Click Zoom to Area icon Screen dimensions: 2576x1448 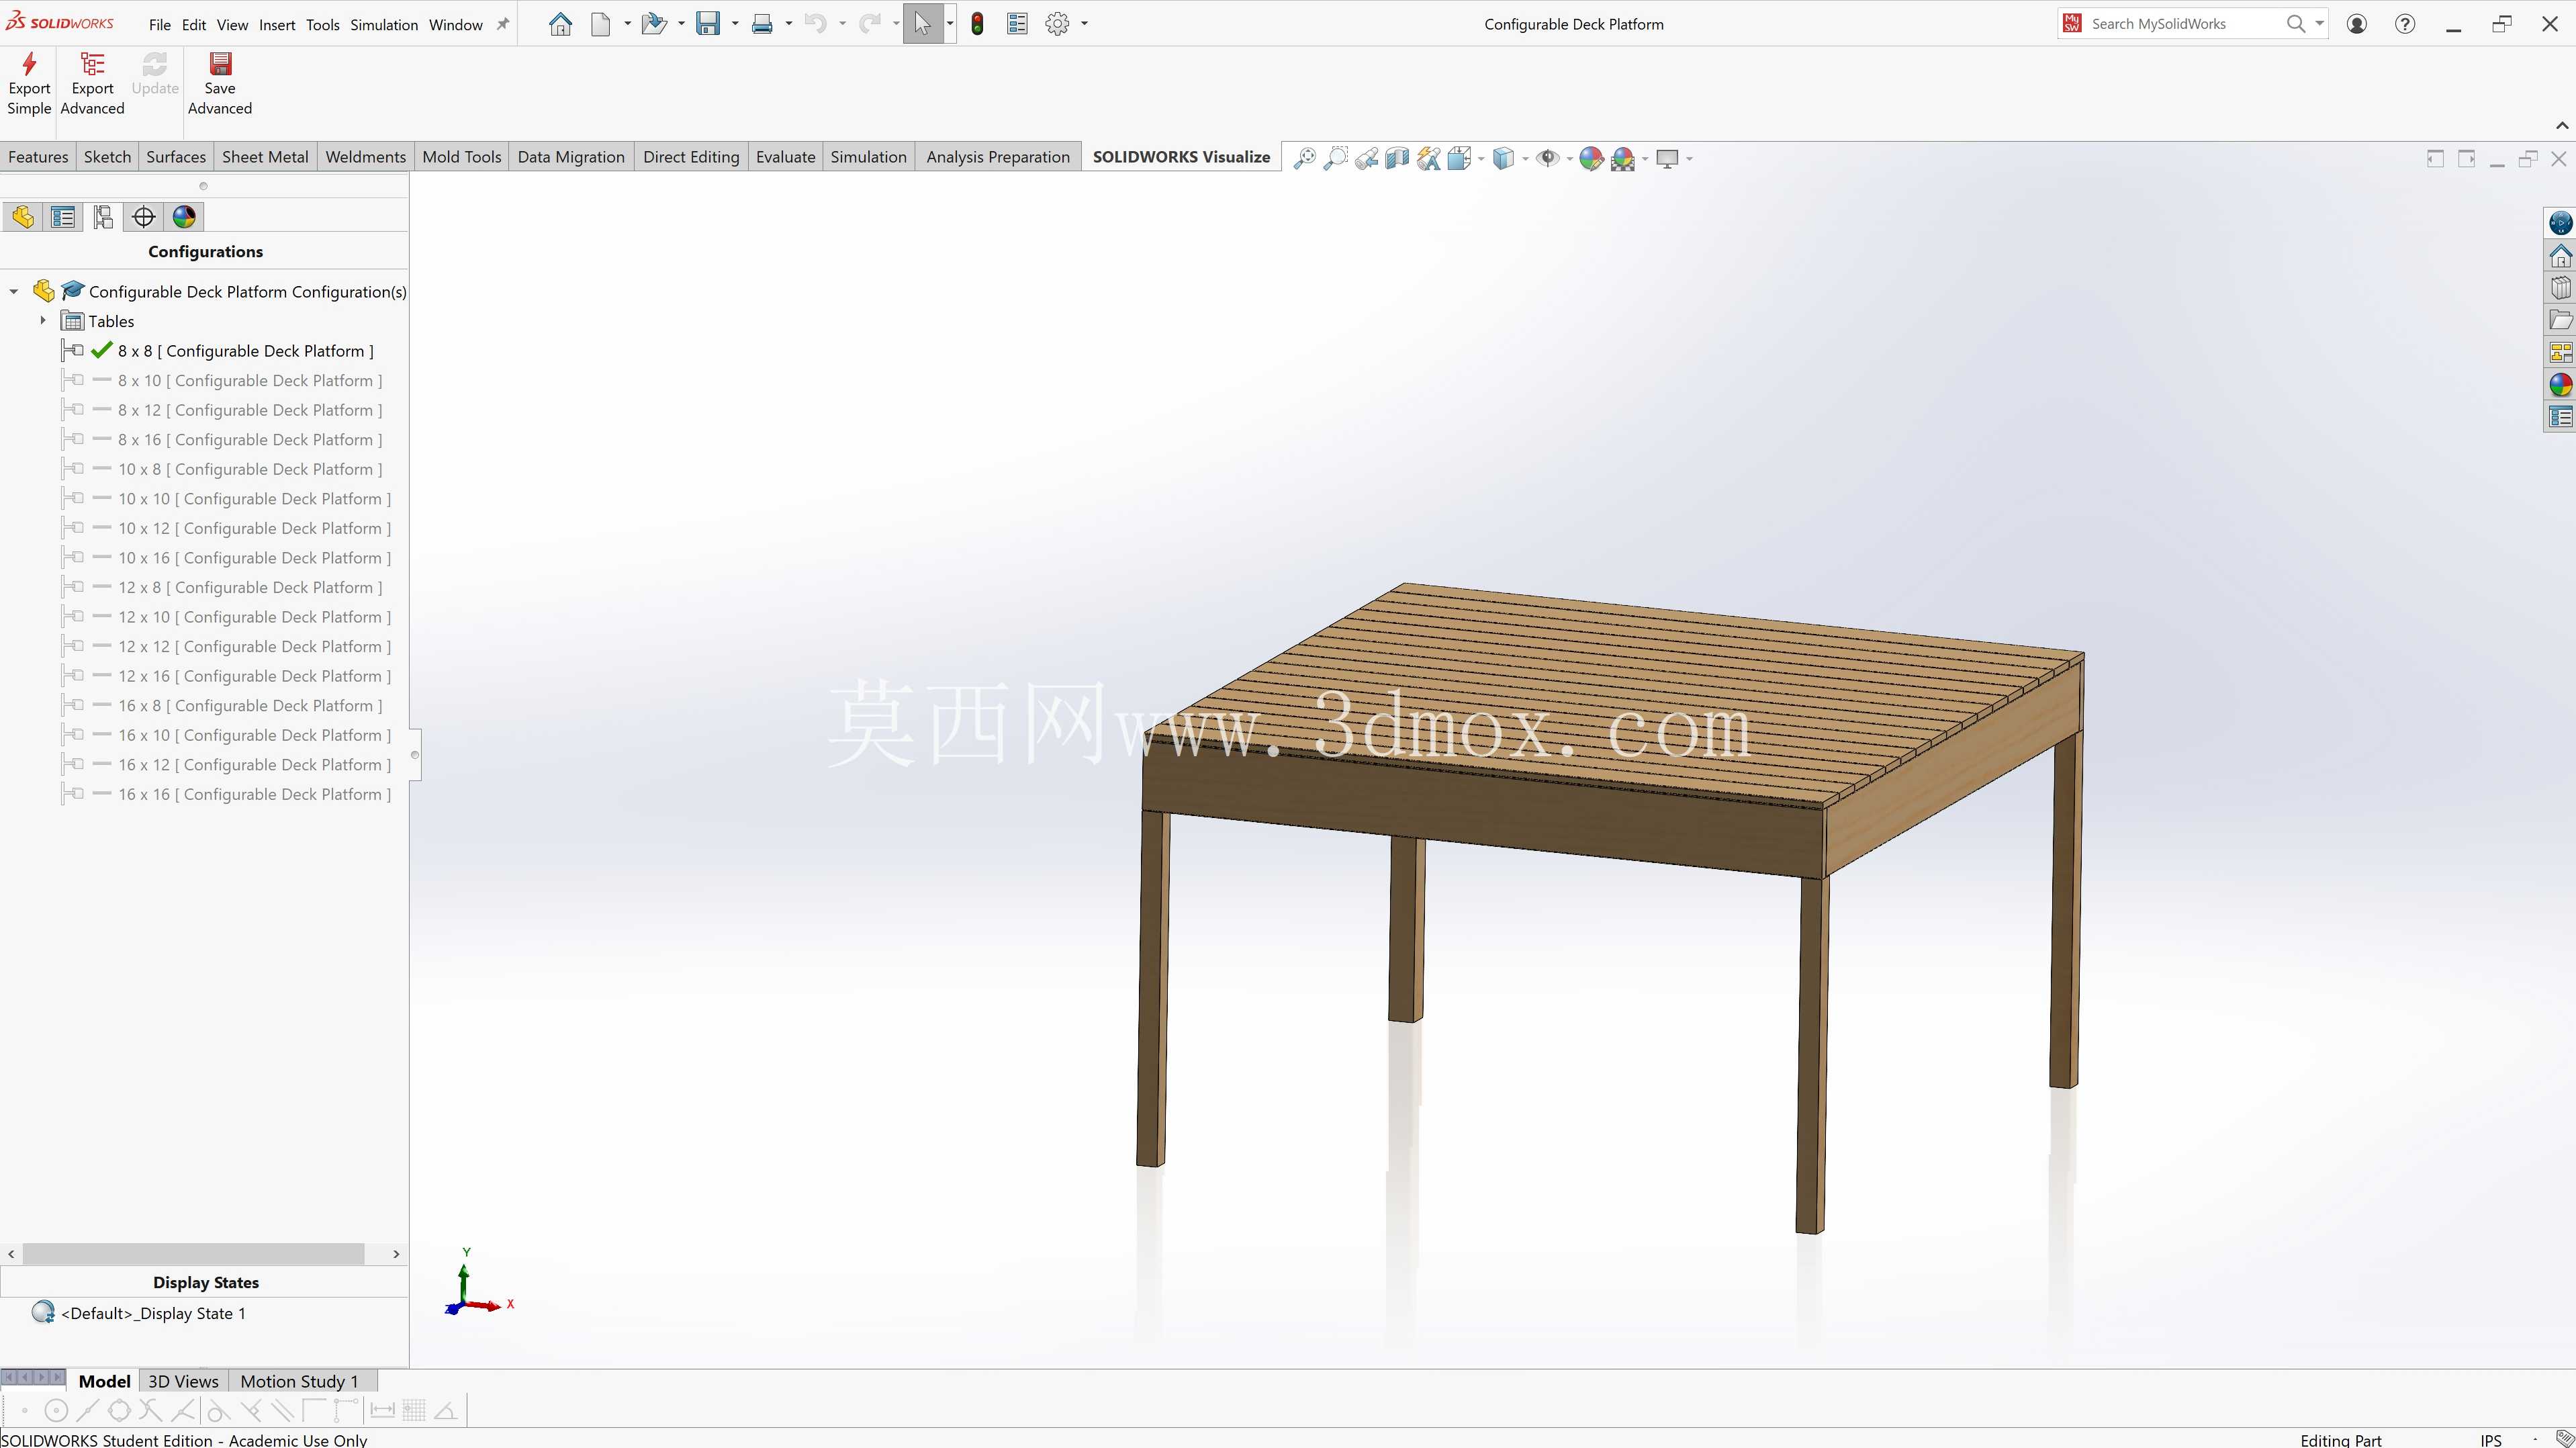tap(1335, 158)
